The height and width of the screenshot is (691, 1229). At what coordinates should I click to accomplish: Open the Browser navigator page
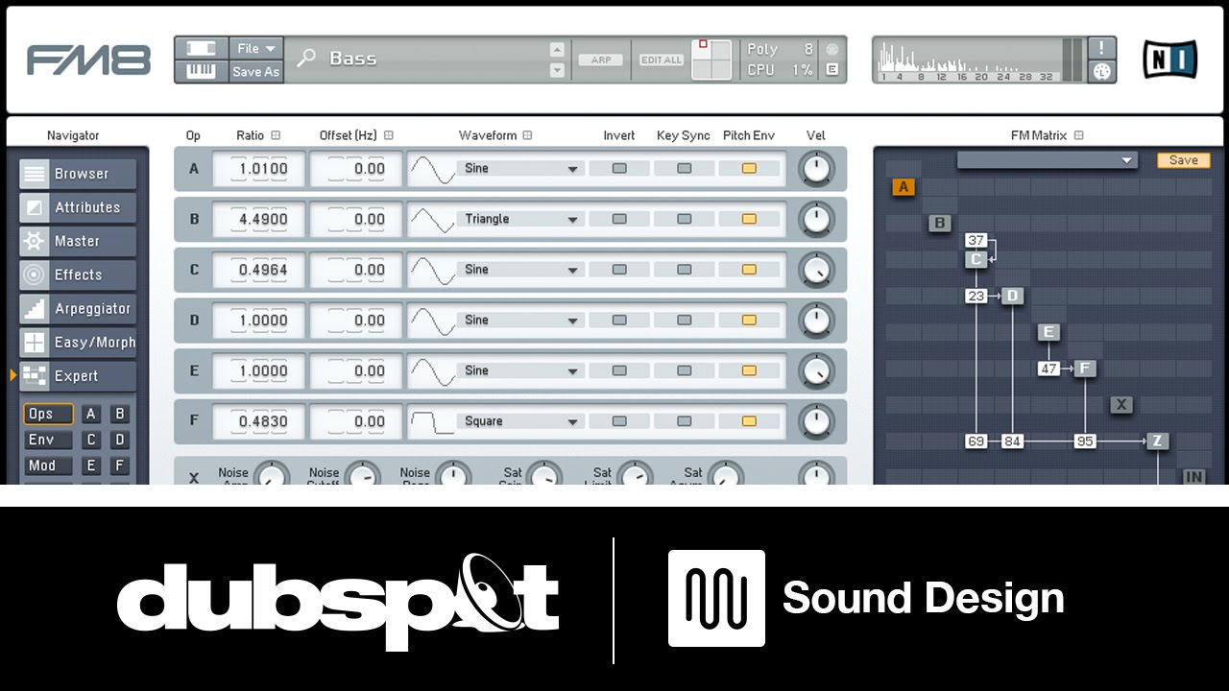(78, 174)
